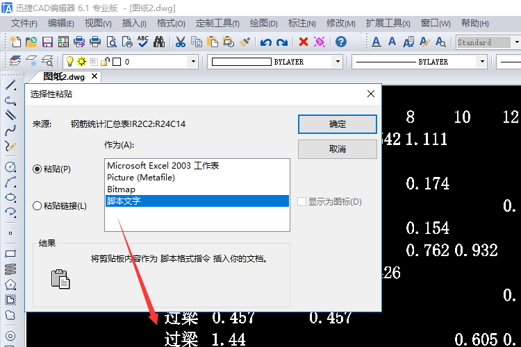521x347 pixels.
Task: Click the Print preview icon
Action: [112, 42]
